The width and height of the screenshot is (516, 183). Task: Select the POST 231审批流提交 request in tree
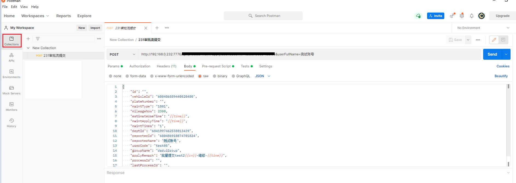click(x=63, y=56)
